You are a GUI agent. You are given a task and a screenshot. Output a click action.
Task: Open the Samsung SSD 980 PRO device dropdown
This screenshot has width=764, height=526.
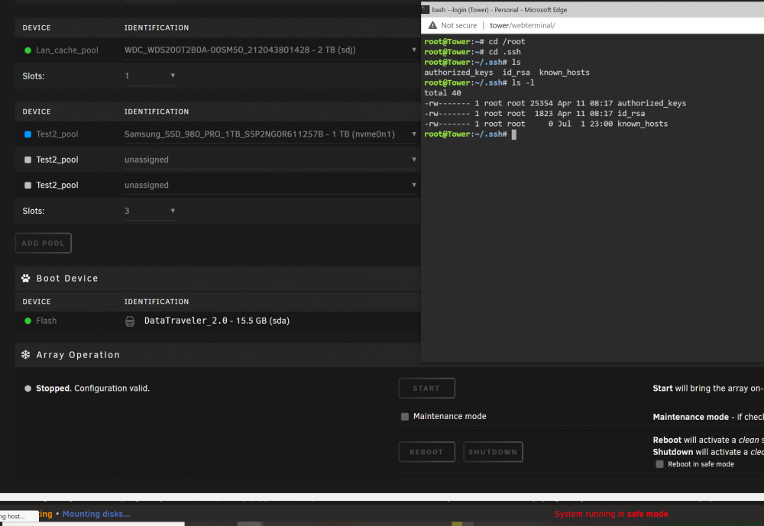[270, 134]
